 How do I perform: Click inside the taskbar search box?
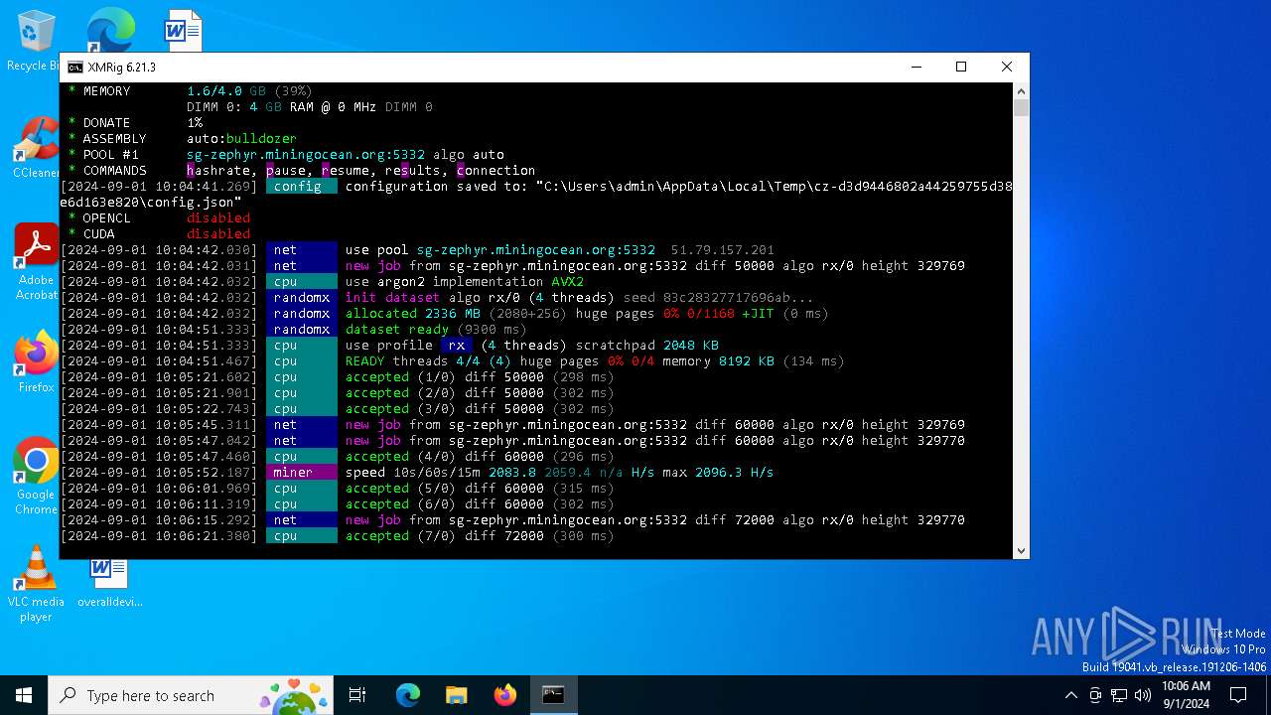pyautogui.click(x=189, y=695)
